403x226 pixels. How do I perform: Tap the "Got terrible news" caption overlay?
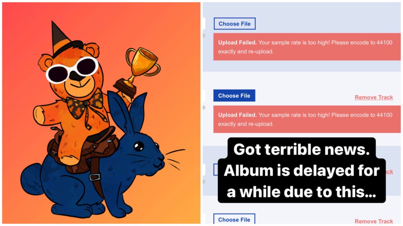301,170
